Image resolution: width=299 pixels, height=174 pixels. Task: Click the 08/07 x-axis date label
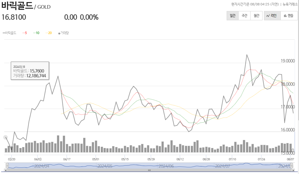pyautogui.click(x=290, y=159)
